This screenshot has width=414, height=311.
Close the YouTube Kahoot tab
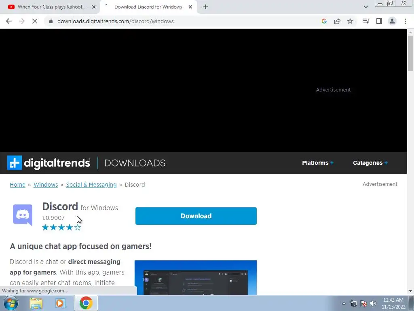coord(94,7)
